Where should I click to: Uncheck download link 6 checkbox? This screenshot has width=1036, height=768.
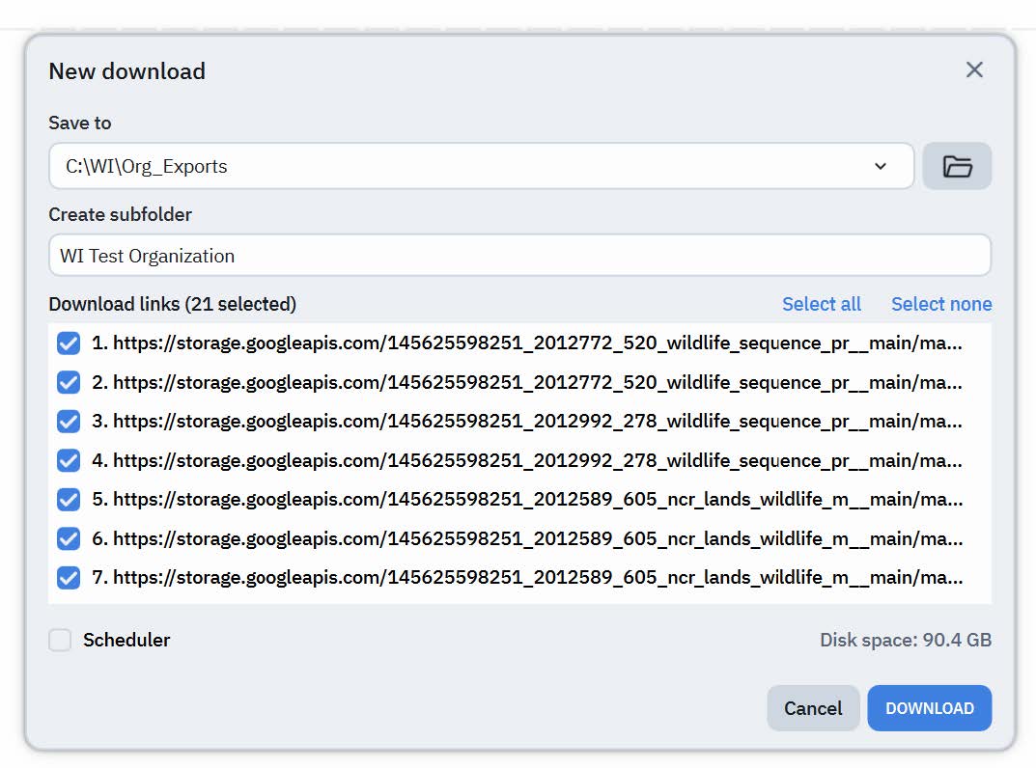[69, 539]
